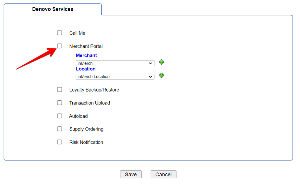Click the Risk Notification label
Image resolution: width=300 pixels, height=186 pixels.
click(x=86, y=142)
